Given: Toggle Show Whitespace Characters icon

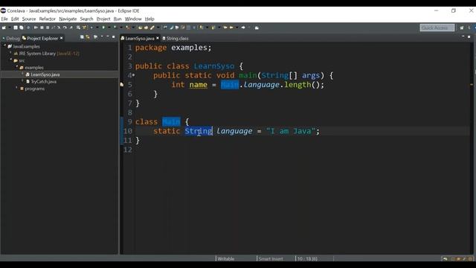Looking at the screenshot, I should [194, 28].
